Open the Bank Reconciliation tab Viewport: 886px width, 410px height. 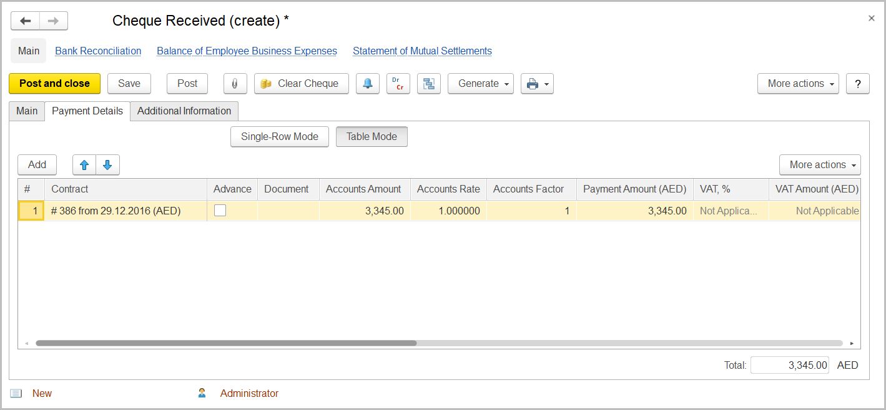pos(97,51)
